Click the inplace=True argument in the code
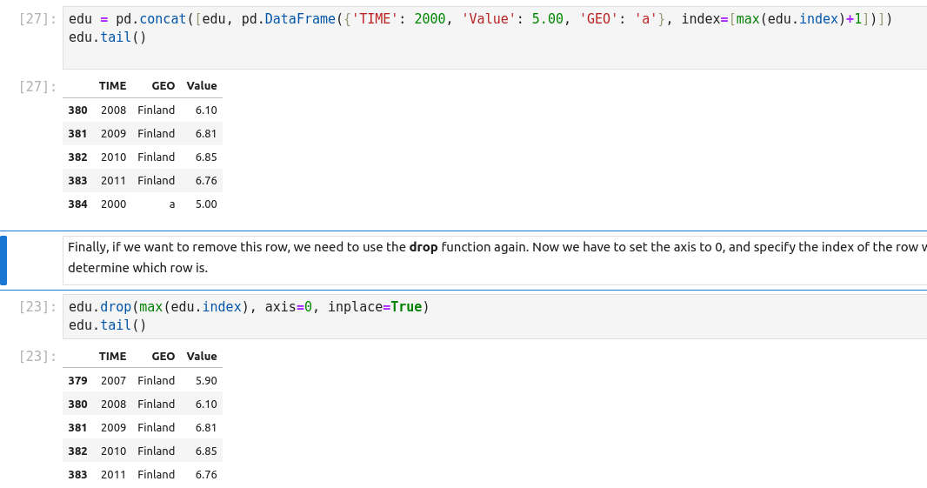 point(374,307)
